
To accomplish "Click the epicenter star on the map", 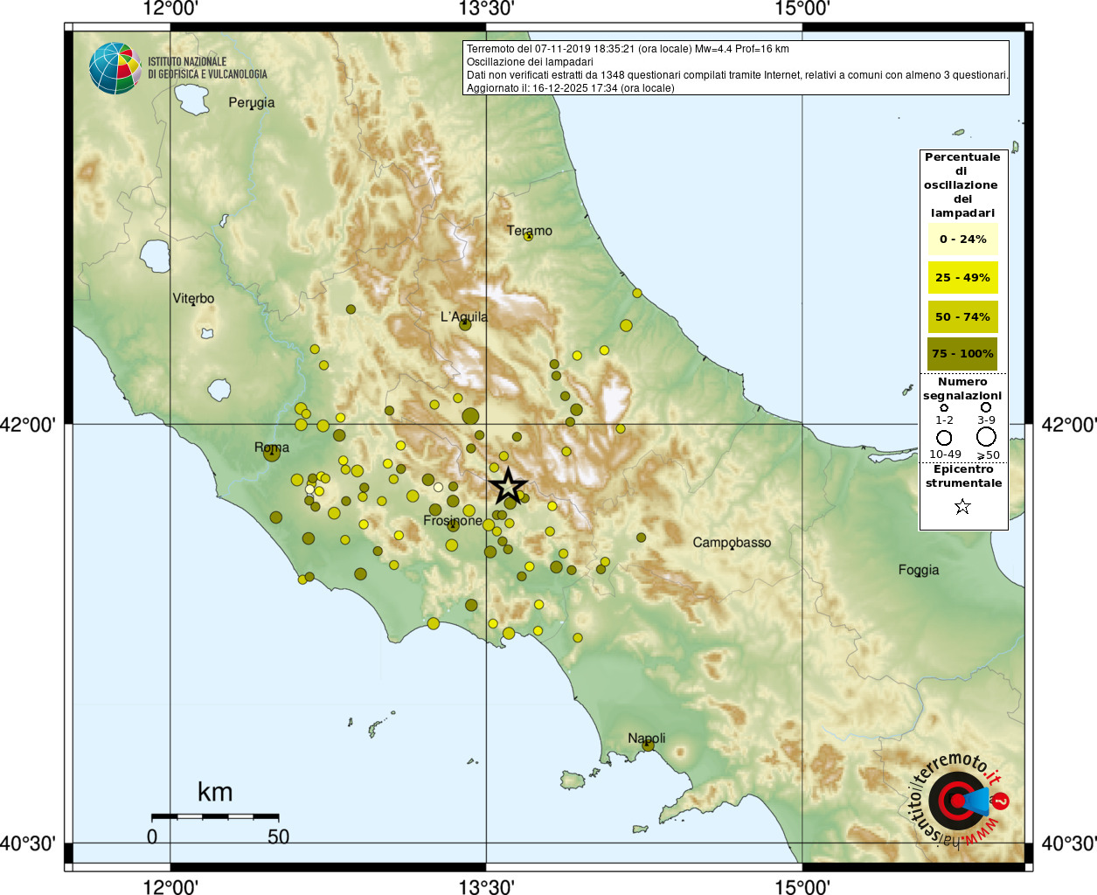I will (x=508, y=487).
